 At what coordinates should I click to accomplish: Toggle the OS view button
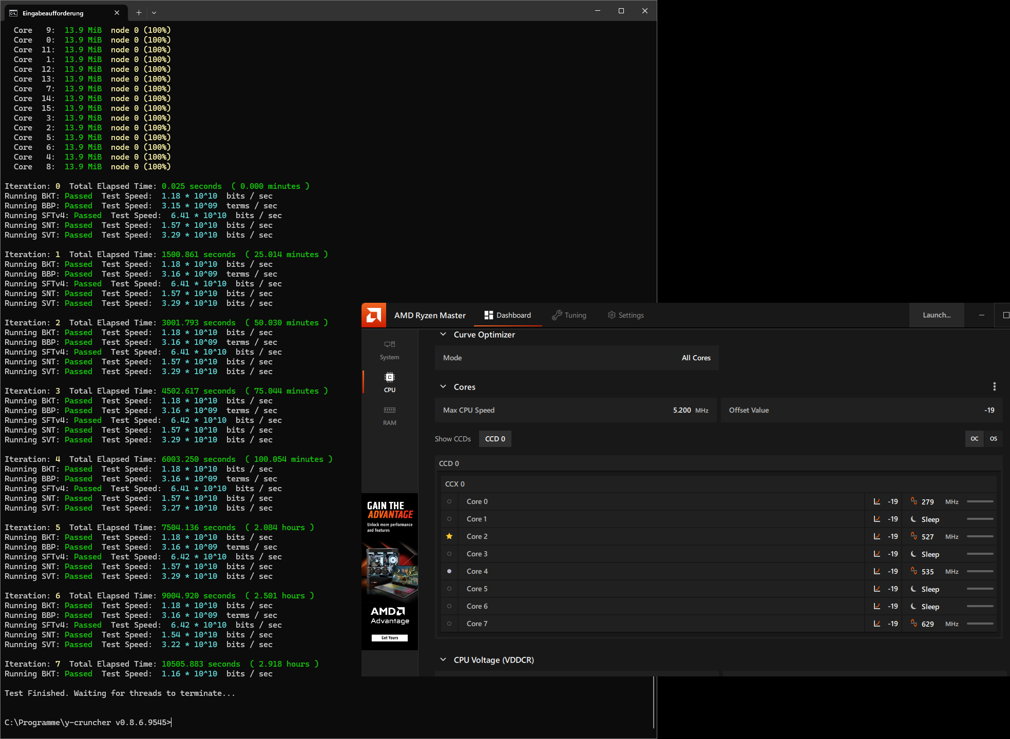[993, 439]
